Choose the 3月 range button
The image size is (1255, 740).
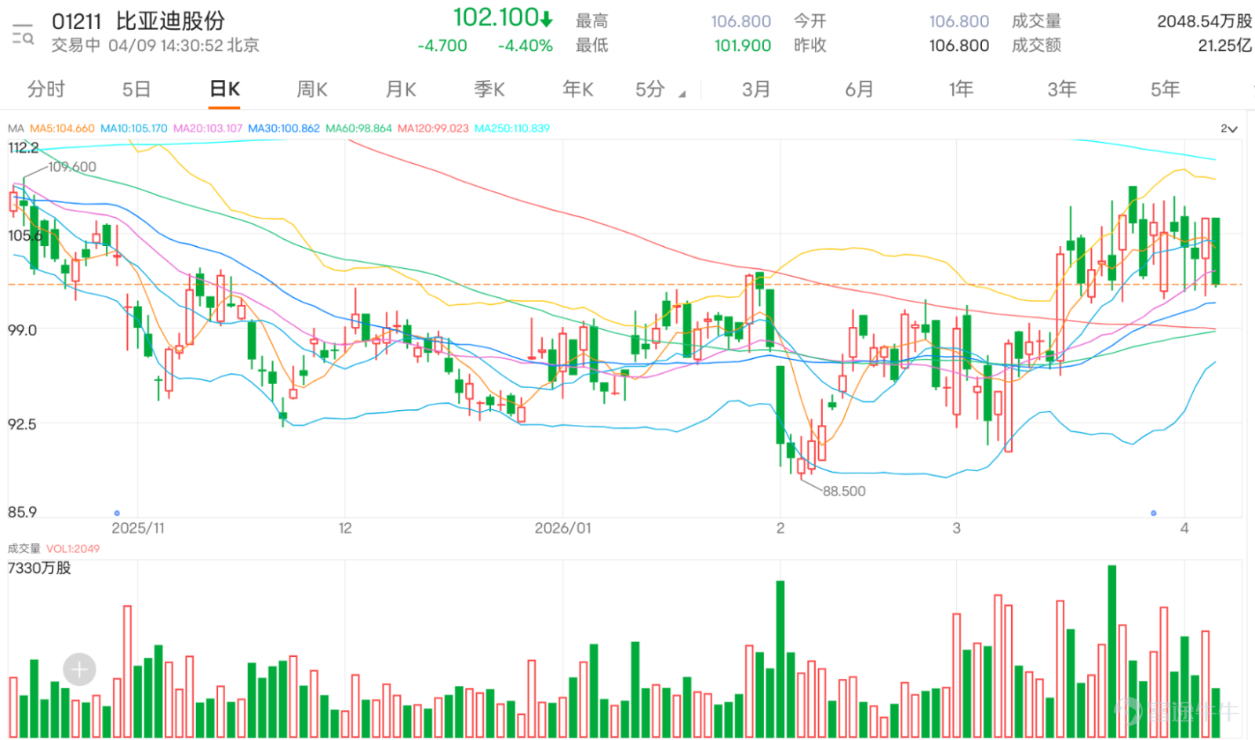pos(756,89)
